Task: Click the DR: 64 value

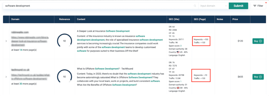Action: pos(172,27)
